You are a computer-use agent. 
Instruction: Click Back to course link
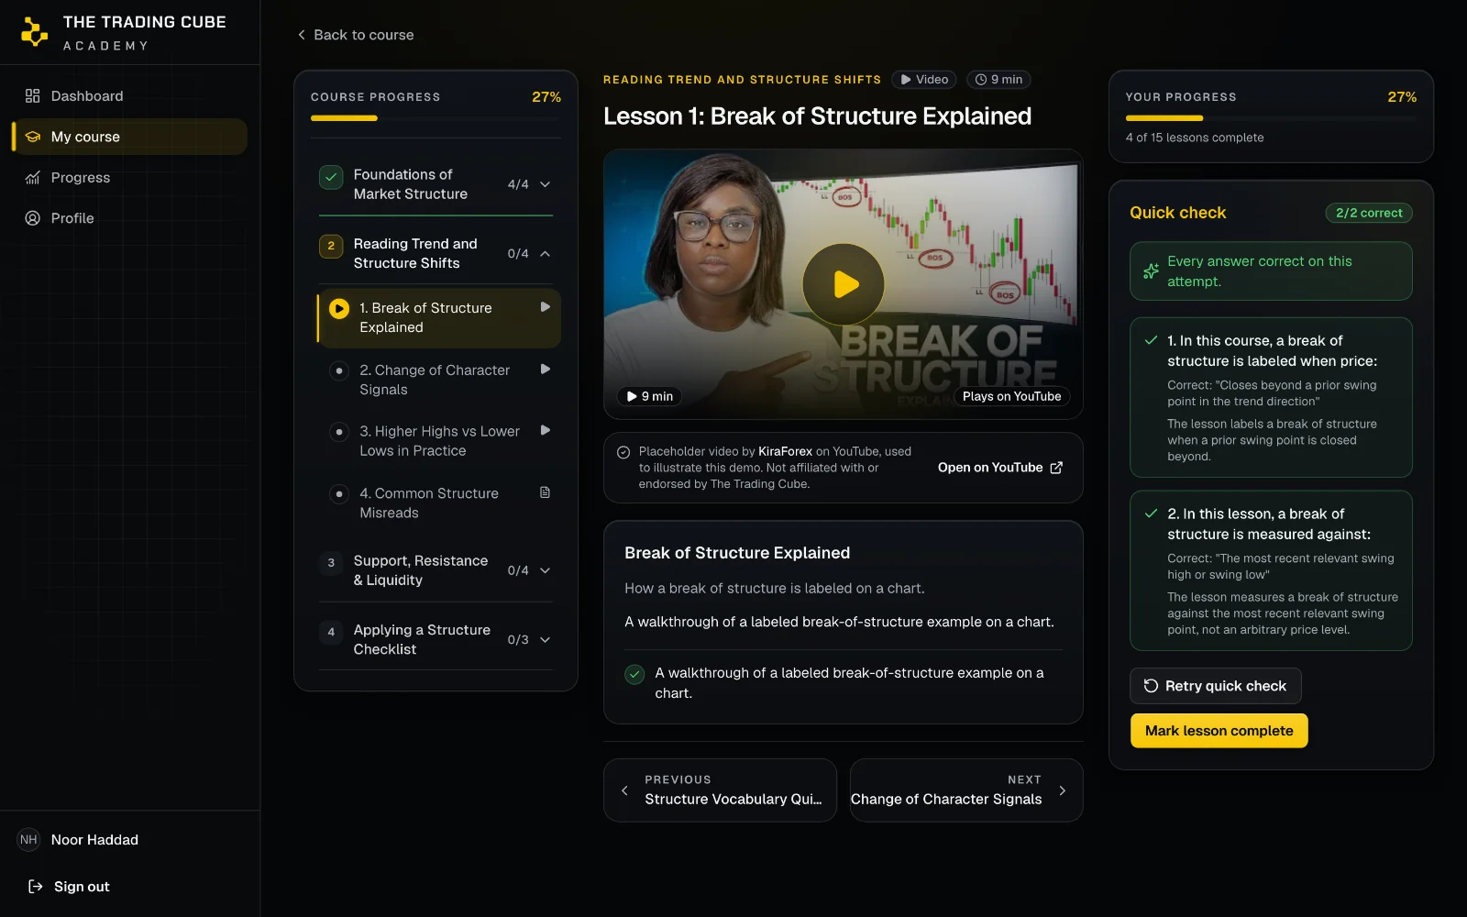tap(356, 35)
